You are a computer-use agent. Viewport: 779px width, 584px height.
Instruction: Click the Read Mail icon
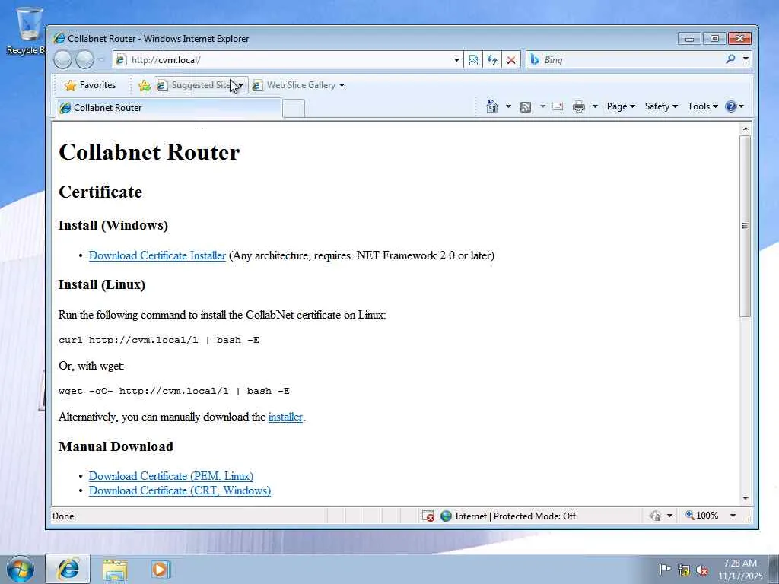tap(558, 106)
